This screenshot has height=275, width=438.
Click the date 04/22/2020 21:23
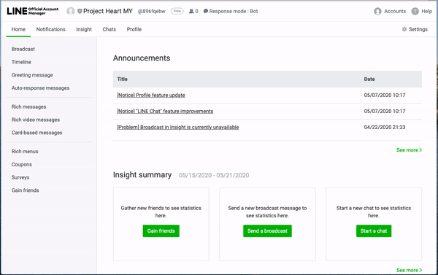pyautogui.click(x=385, y=128)
